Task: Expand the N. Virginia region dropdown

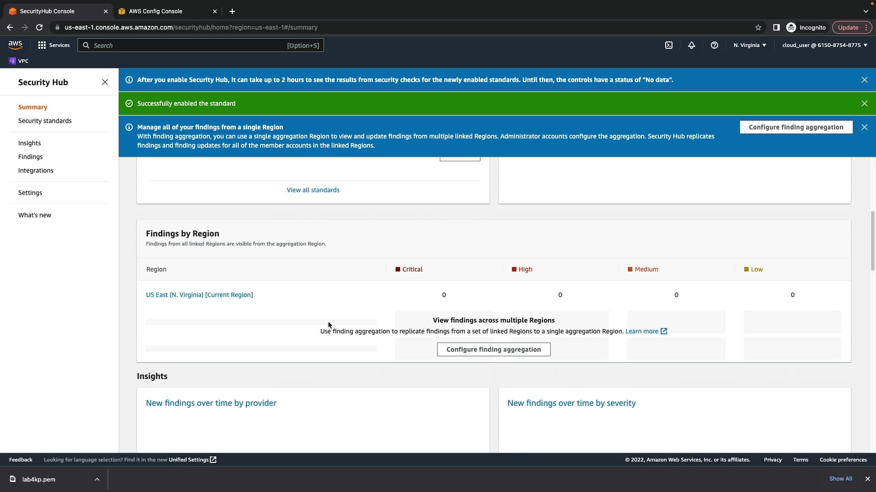Action: (x=750, y=45)
